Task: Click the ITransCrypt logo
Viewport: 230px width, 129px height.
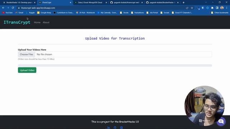Action: [17, 22]
